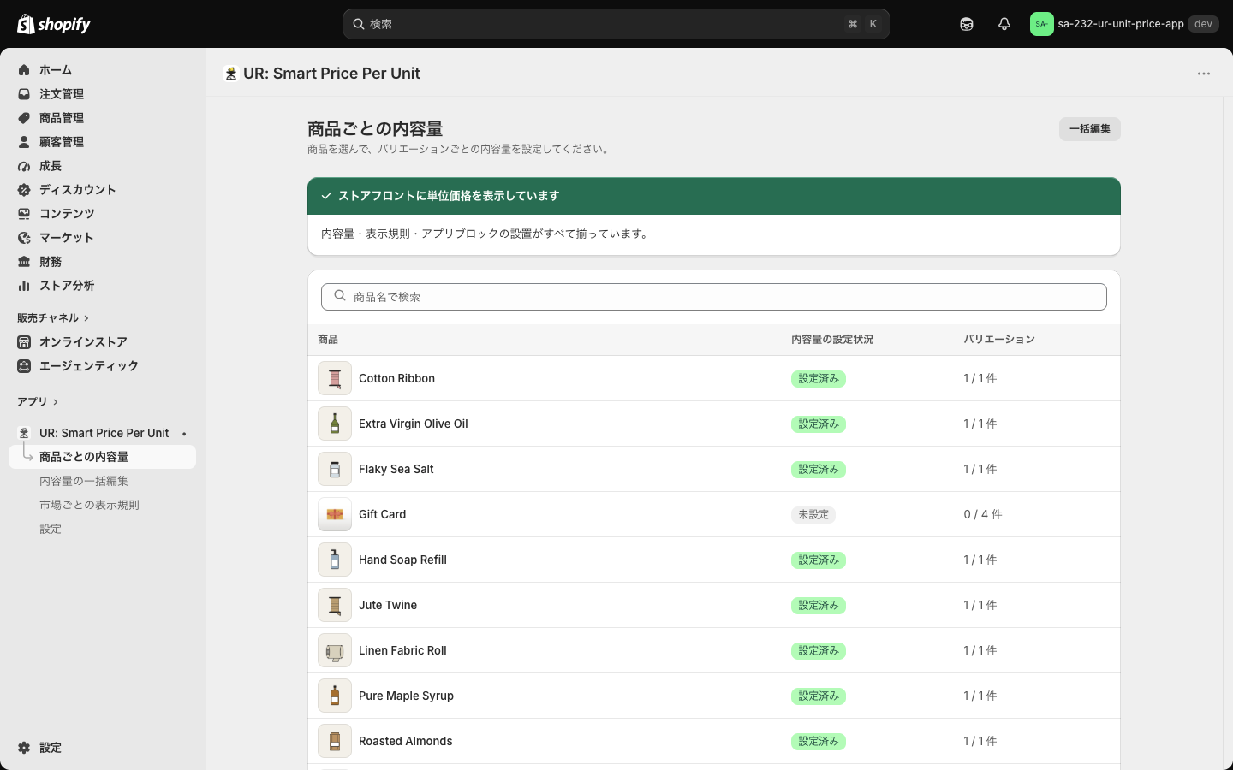
Task: Click the Gift Card product thumbnail
Action: [335, 514]
